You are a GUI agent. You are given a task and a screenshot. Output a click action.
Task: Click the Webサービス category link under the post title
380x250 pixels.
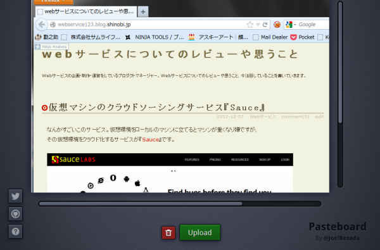point(263,116)
